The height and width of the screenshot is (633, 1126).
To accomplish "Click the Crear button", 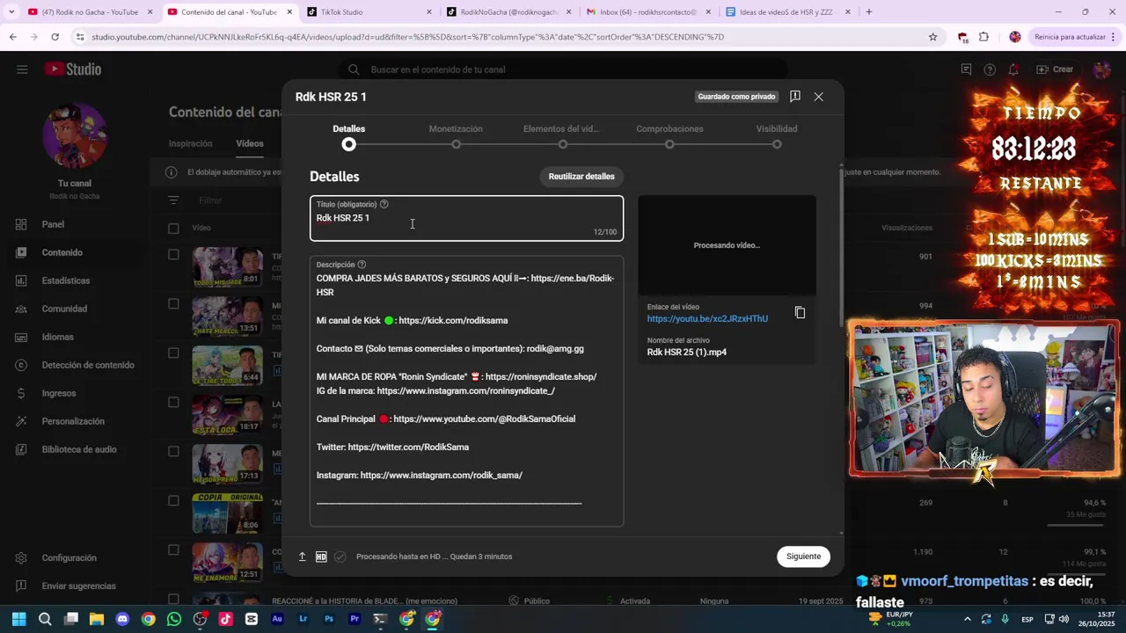I will pyautogui.click(x=1055, y=69).
